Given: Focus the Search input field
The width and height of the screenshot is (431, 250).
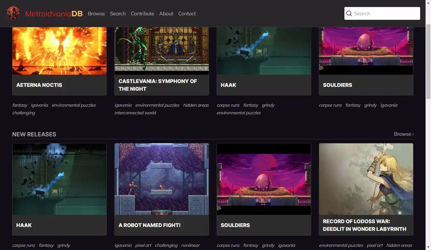Looking at the screenshot, I should [382, 13].
